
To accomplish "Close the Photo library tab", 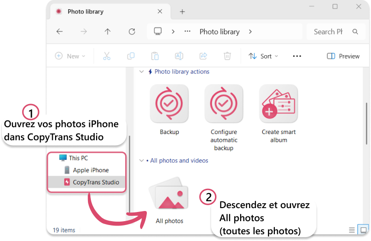I will click(x=160, y=12).
